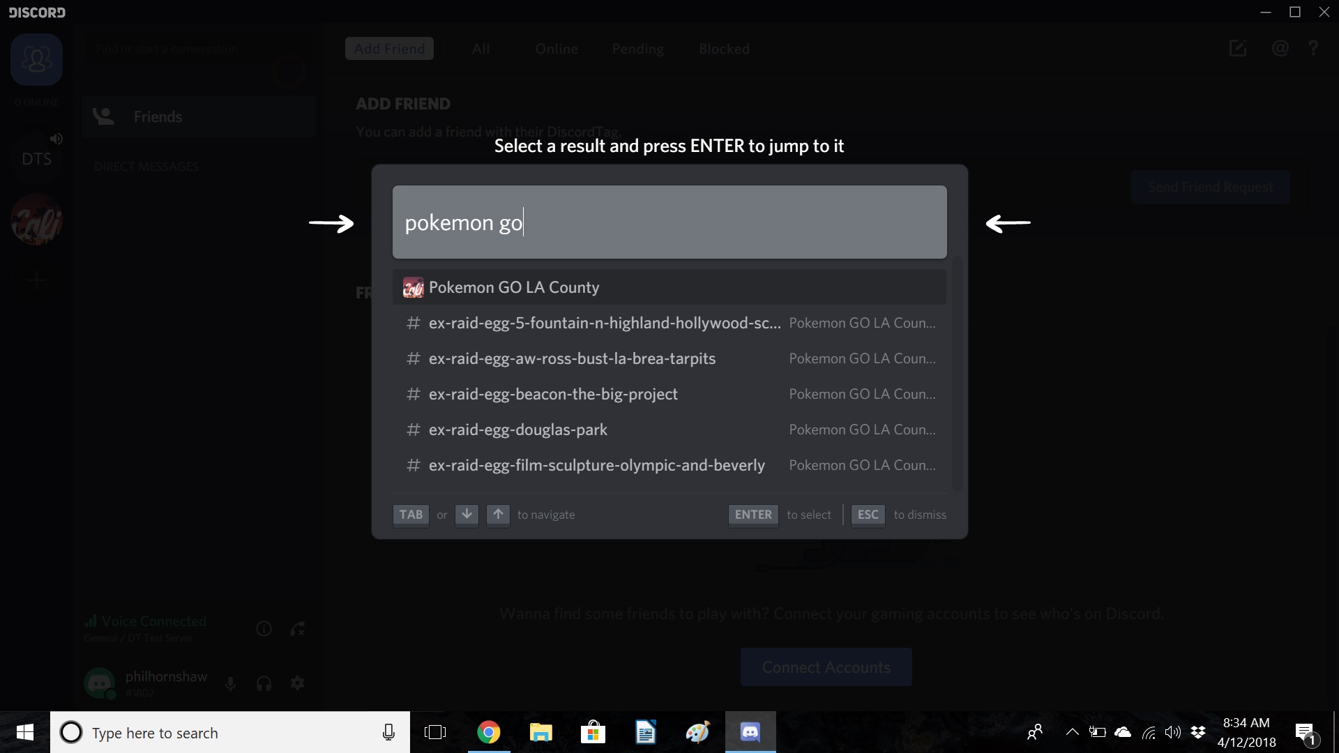Select ex-raid-egg-beacon-the-big-project channel
This screenshot has width=1339, height=753.
pos(669,393)
